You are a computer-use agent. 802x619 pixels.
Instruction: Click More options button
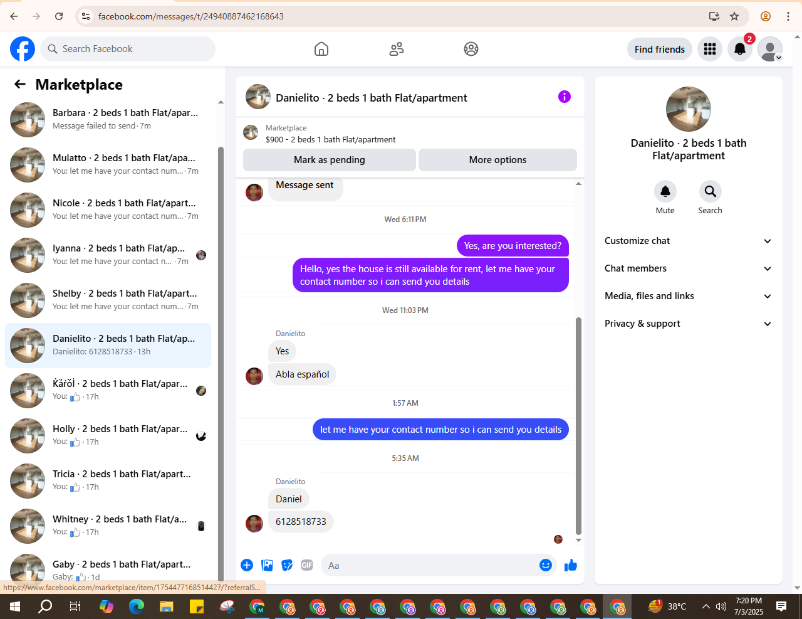click(497, 160)
